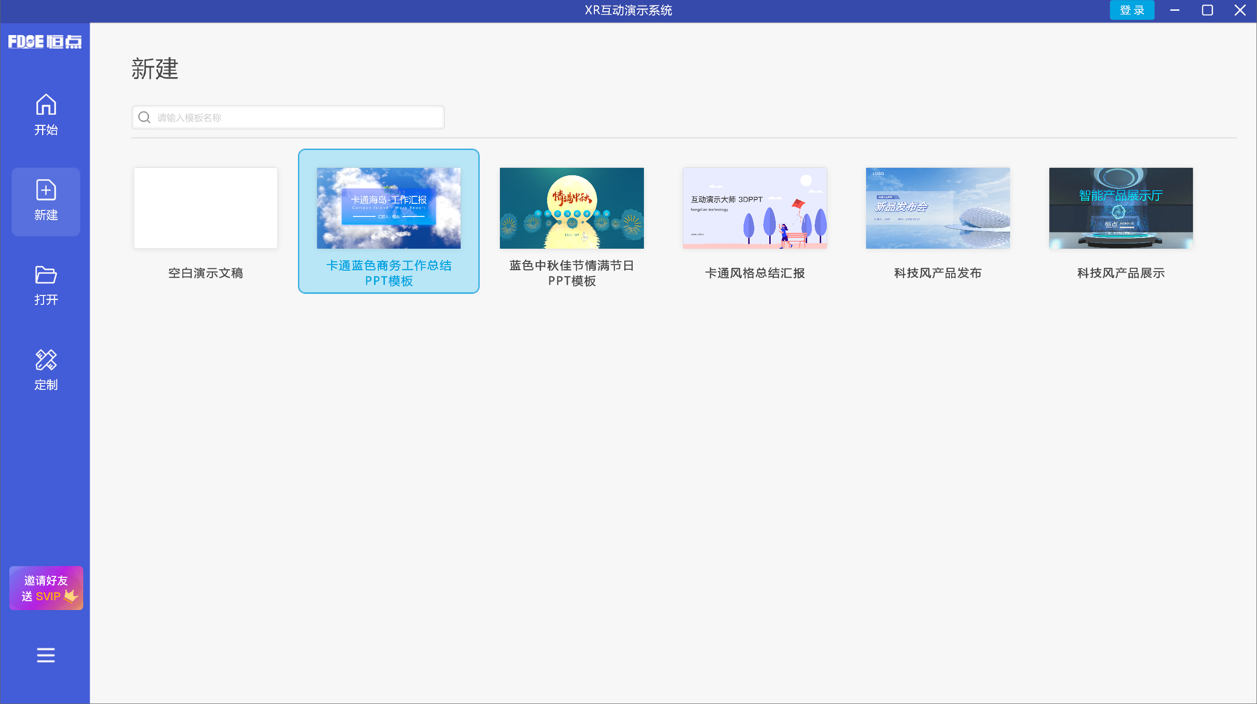Click the FDGE 恒点 logo

45,42
